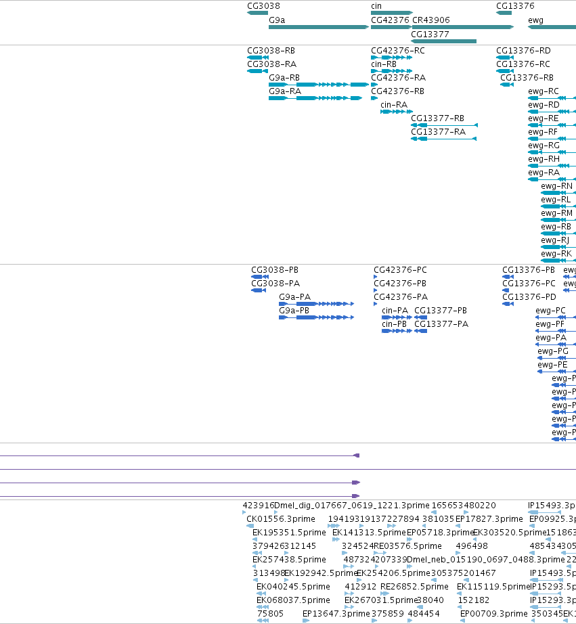Image resolution: width=576 pixels, height=624 pixels.
Task: Open the ewg-RH transcript label
Action: coord(544,159)
